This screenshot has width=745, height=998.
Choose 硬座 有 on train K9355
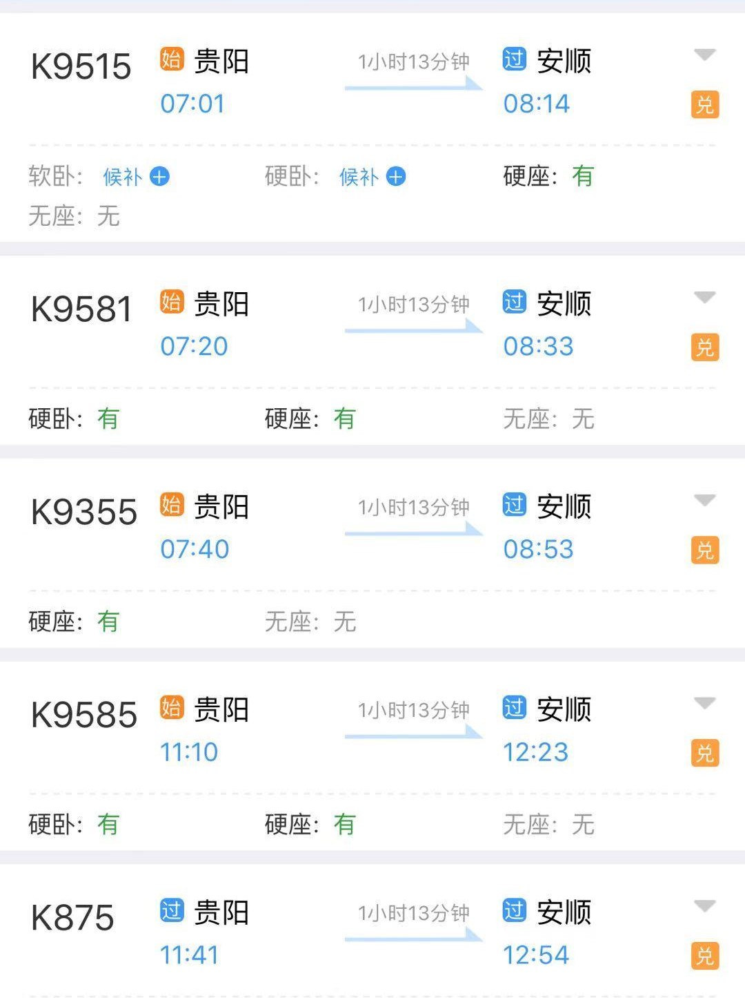click(x=108, y=622)
